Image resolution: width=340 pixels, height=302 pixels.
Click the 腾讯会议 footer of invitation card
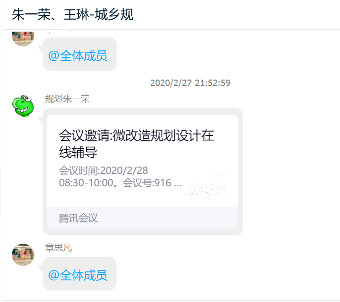(142, 218)
